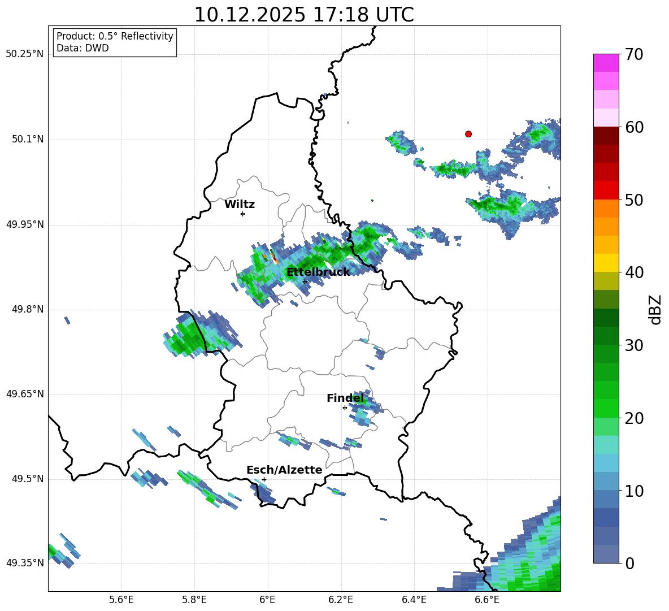Click the Wiltz cross marker
Viewport: 669px width, 611px height.
243,214
